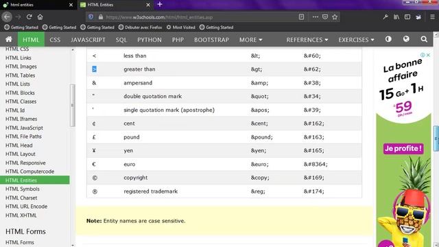Viewport: 439px width, 247px height.
Task: Select HTML in the top navigation bar
Action: 31,40
